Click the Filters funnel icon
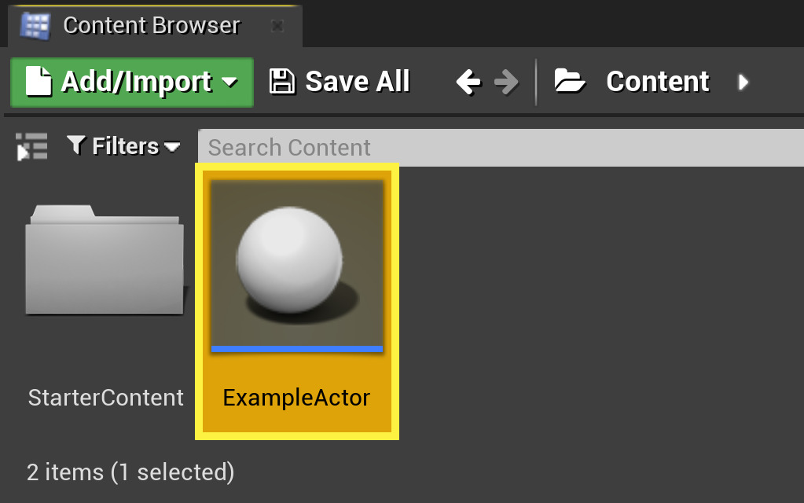 (x=75, y=145)
